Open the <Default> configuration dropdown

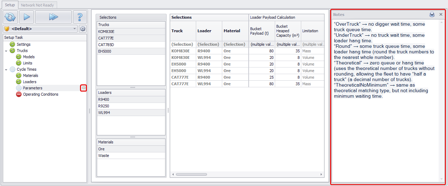(x=40, y=29)
